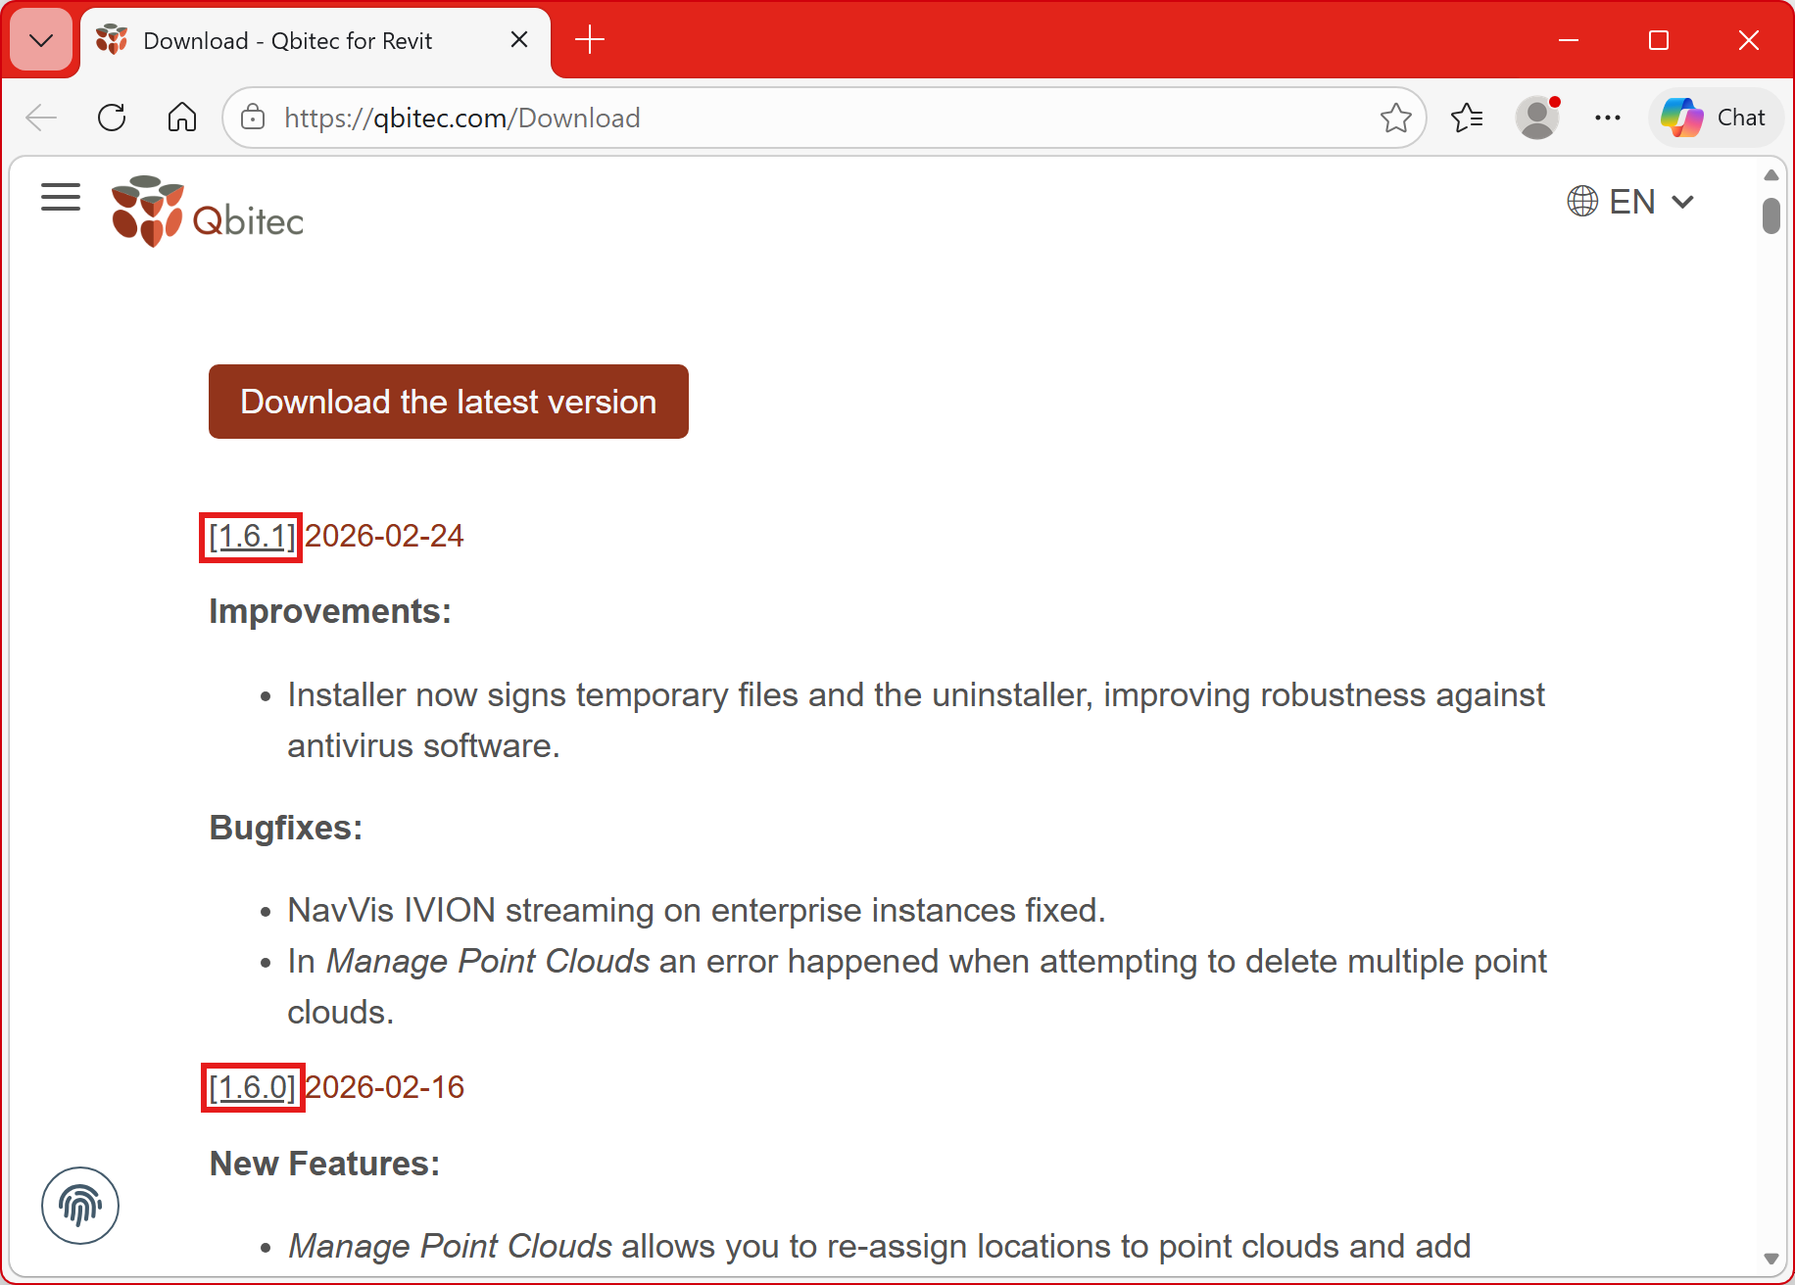This screenshot has height=1285, width=1795.
Task: Click the address bar URL field
Action: pos(784,118)
